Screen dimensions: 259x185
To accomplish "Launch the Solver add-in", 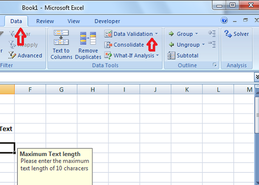I will (236, 34).
